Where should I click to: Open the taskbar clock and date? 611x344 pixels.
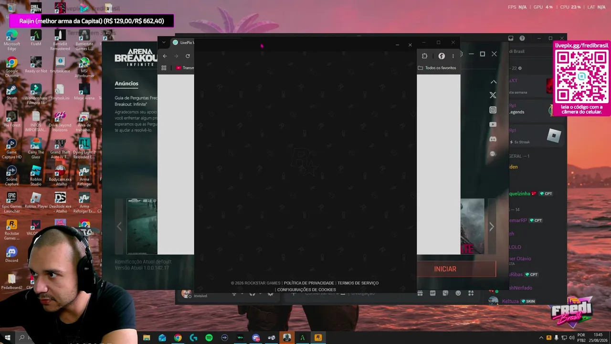[598, 338]
